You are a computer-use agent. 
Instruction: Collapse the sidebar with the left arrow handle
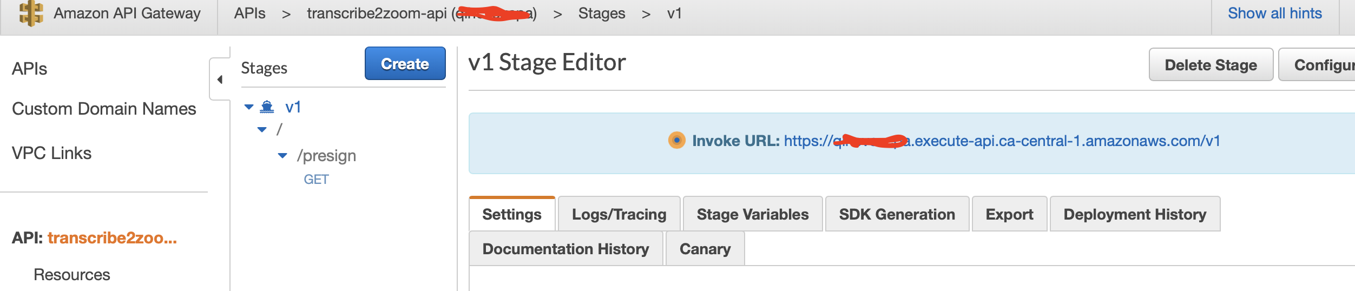(x=219, y=80)
